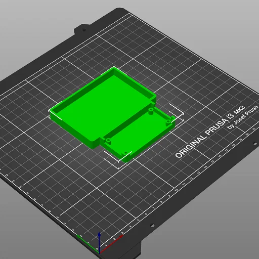The height and width of the screenshot is (259, 259).
Task: Click the by Josef Prusa text
Action: pyautogui.click(x=243, y=117)
